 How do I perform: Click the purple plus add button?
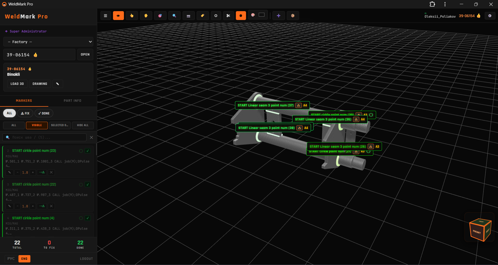tap(278, 16)
